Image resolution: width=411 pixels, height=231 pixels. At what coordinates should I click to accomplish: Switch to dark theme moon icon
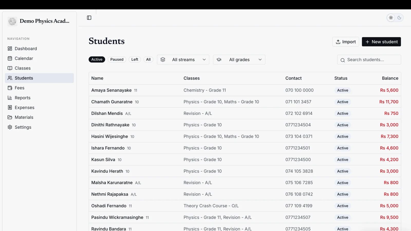click(399, 18)
